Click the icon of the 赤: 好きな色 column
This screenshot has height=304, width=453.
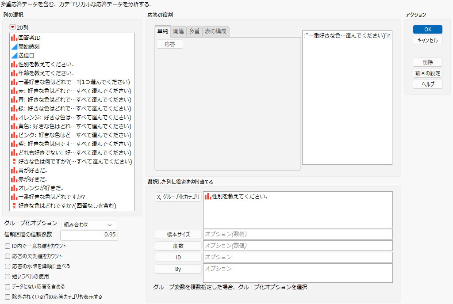tap(14, 91)
